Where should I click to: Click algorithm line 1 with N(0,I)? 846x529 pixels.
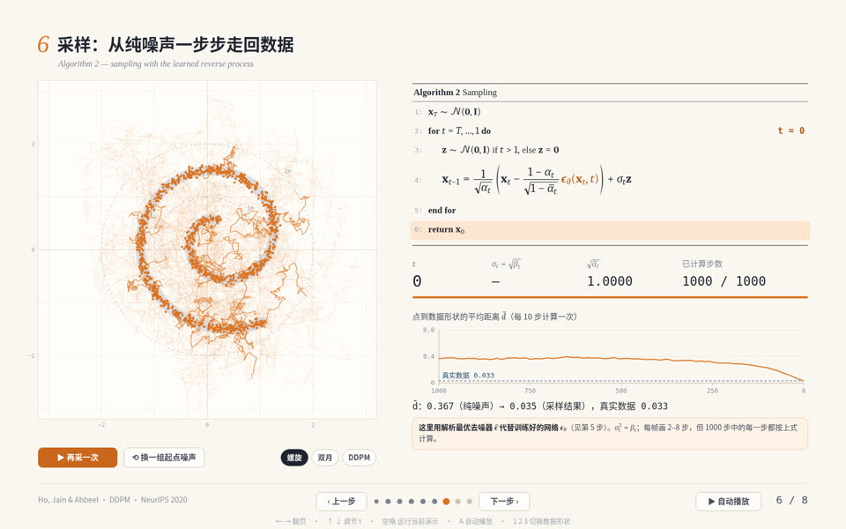[x=610, y=112]
